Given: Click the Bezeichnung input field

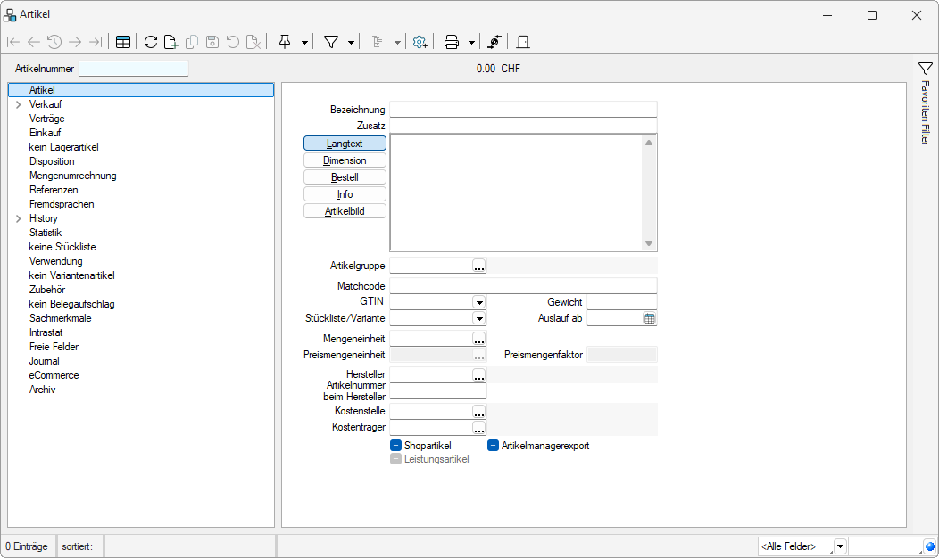Looking at the screenshot, I should click(x=523, y=109).
